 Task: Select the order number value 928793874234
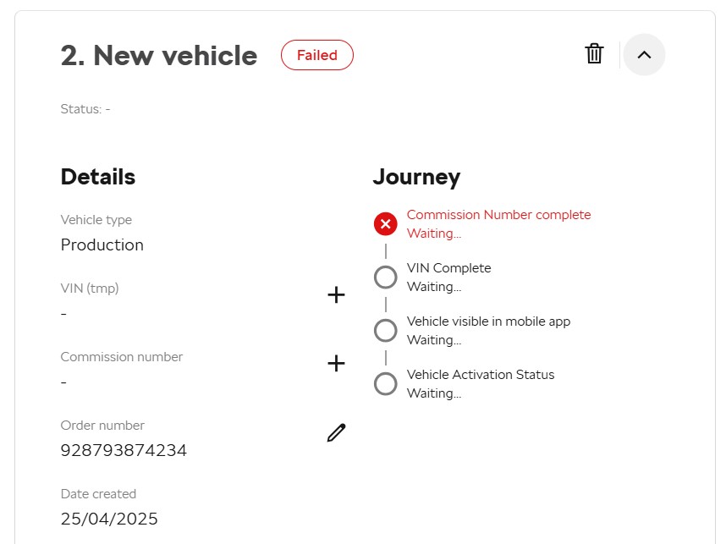(x=124, y=450)
